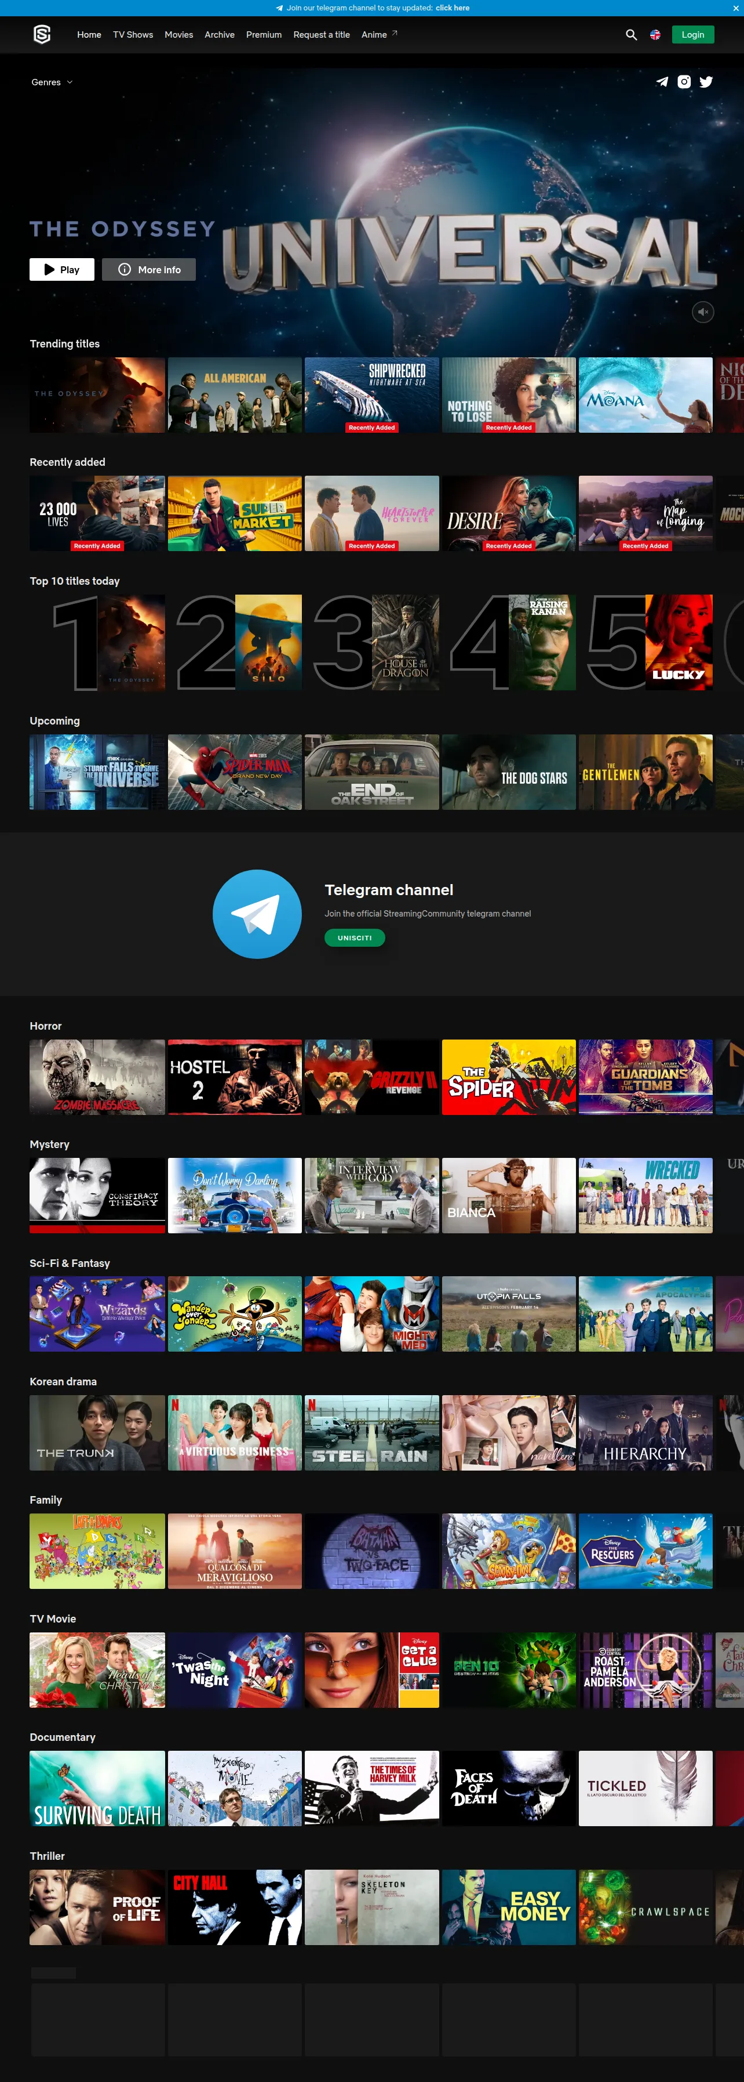
Task: Click the green UNISCITI button
Action: pos(355,937)
